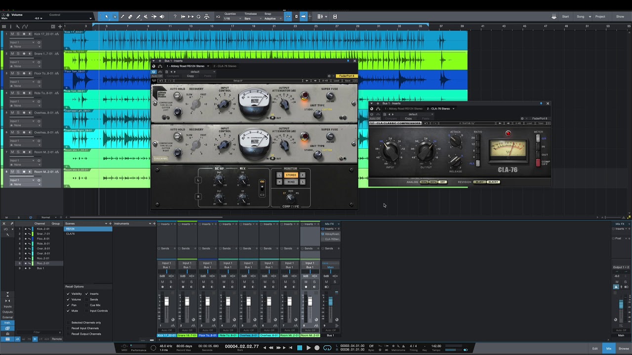632x355 pixels.
Task: Select the CLA76 scene in the Scenes list
Action: 88,234
